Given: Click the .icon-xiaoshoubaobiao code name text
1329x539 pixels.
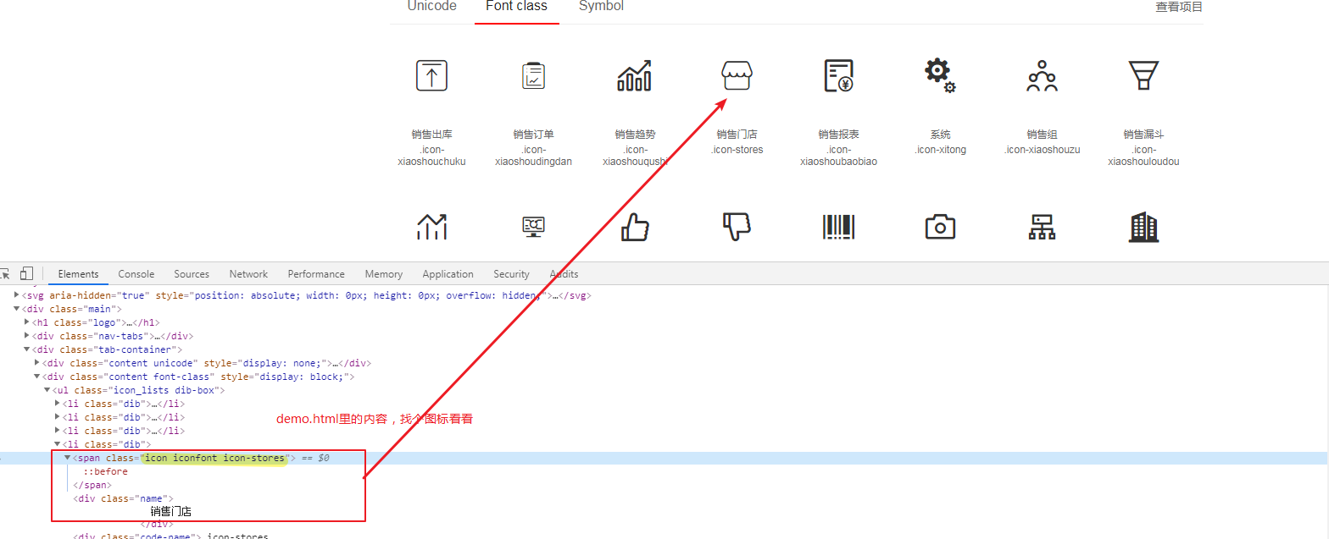Looking at the screenshot, I should [x=839, y=156].
